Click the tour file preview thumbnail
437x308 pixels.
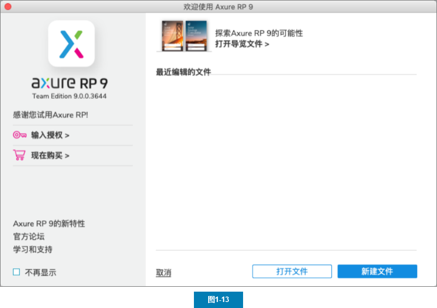(x=184, y=36)
